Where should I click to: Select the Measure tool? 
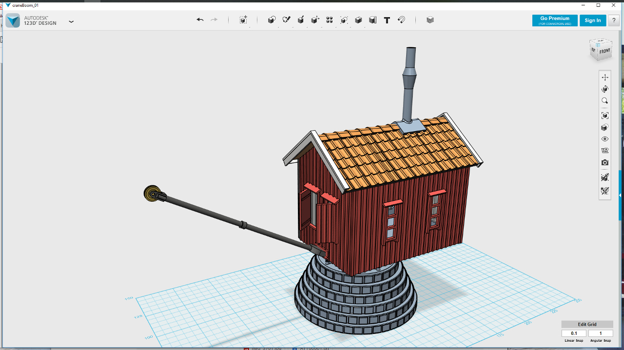373,20
